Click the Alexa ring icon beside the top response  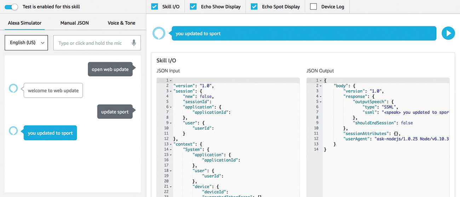tap(159, 33)
